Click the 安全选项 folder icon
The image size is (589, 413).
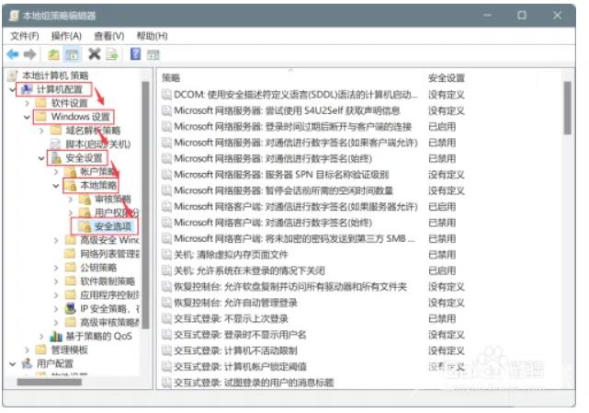pos(85,226)
